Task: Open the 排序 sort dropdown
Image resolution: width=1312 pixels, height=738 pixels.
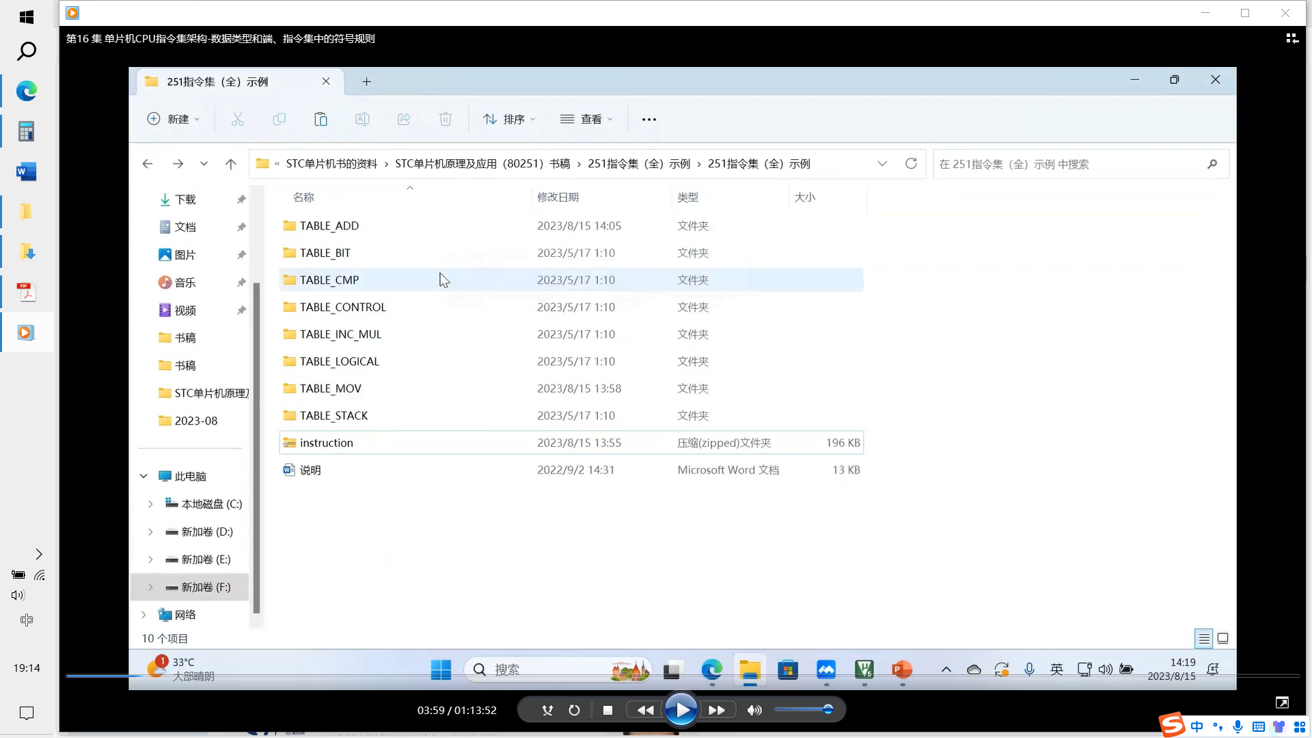Action: click(x=509, y=119)
